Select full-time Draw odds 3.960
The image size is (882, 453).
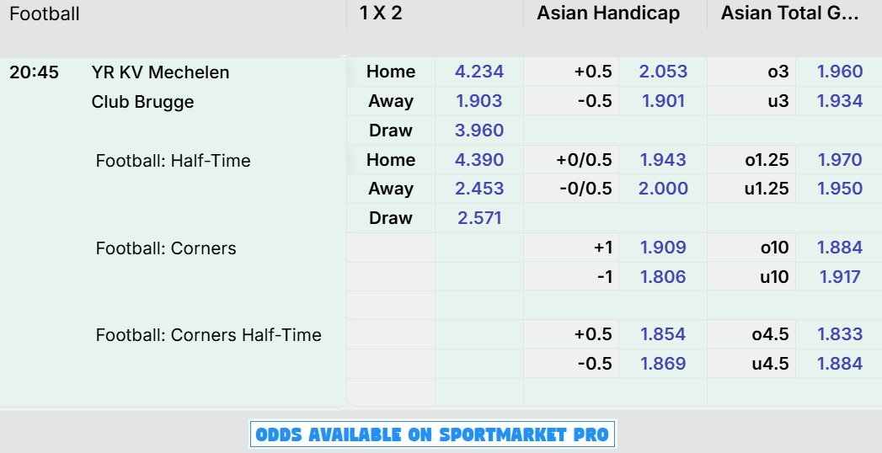(478, 131)
